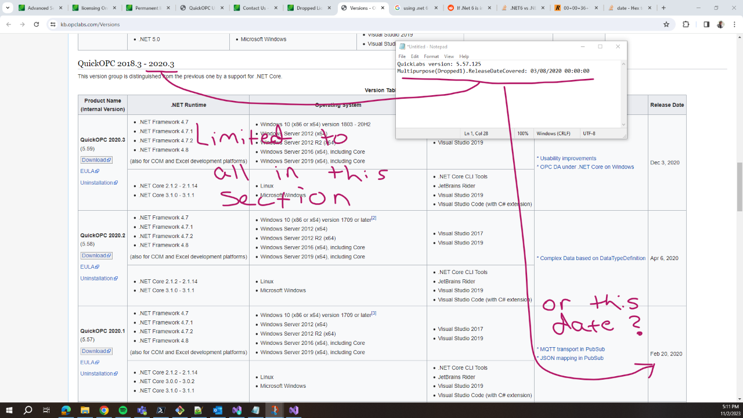Download QuickOPC 2020.3
Image resolution: width=743 pixels, height=418 pixels.
click(x=96, y=160)
